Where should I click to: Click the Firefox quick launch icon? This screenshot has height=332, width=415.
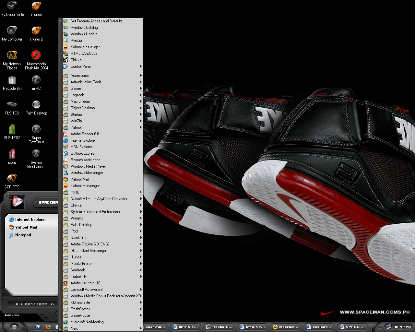coord(48,327)
